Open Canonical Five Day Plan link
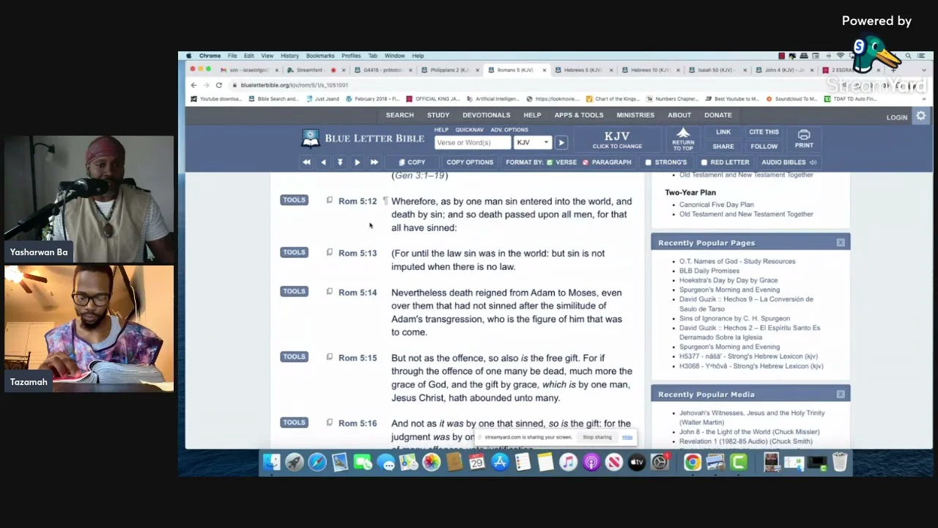The width and height of the screenshot is (938, 528). (x=716, y=205)
